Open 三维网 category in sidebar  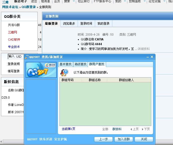tap(12, 32)
